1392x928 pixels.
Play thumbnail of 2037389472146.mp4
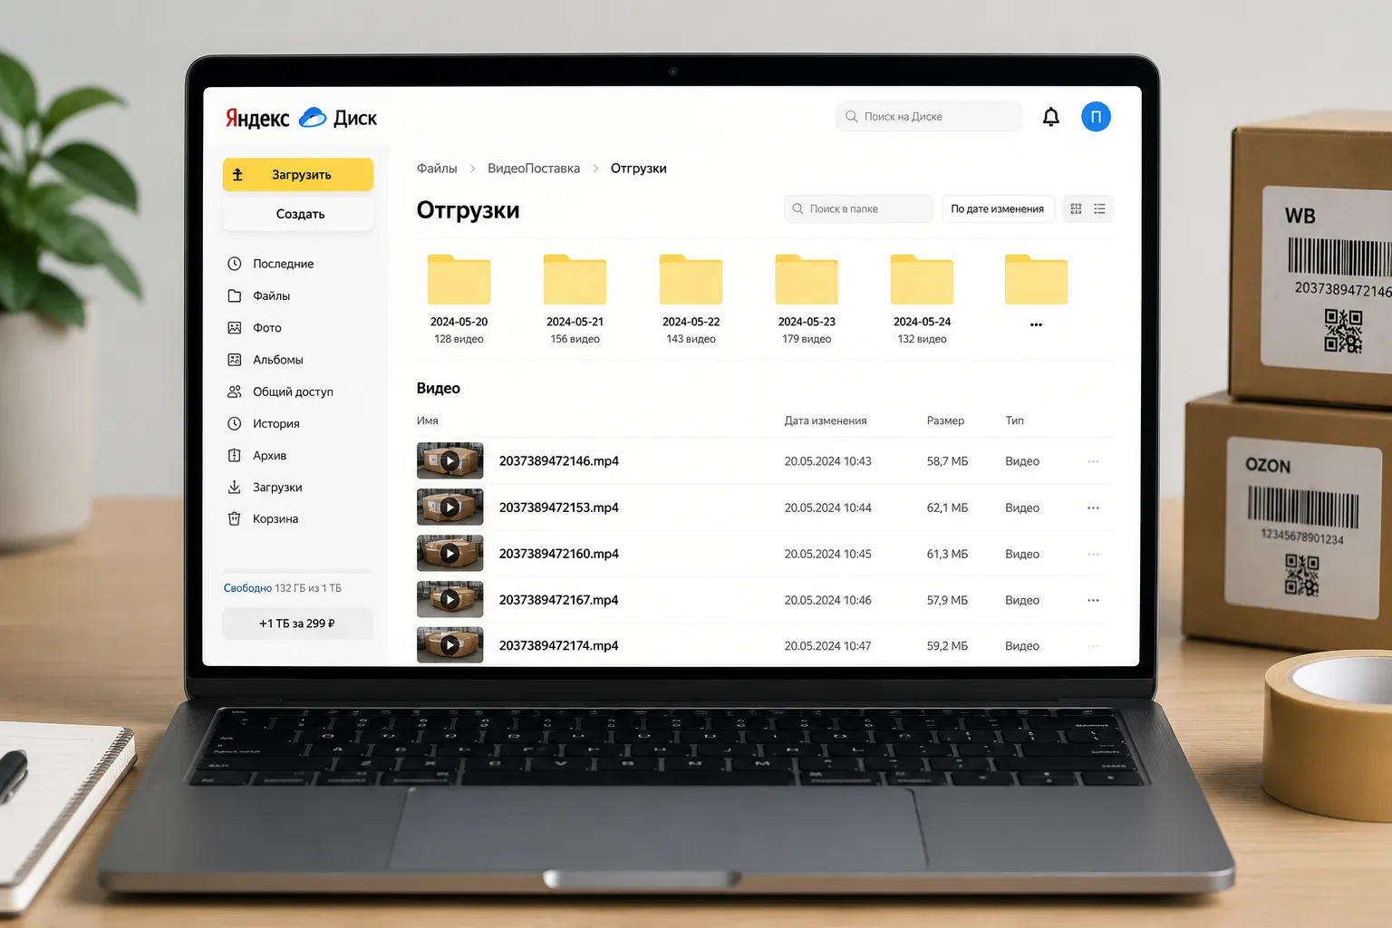pos(449,460)
